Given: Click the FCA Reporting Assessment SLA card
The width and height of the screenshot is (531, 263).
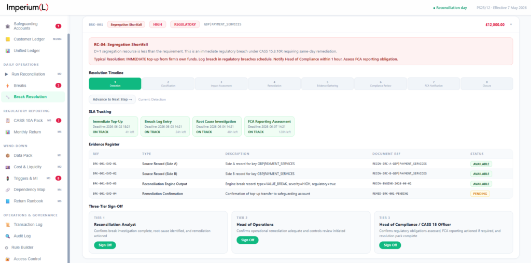Looking at the screenshot, I should click(269, 126).
